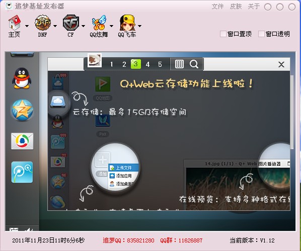Image resolution: width=301 pixels, height=251 pixels.
Task: Click the plus add button in circle
Action: [x=103, y=160]
